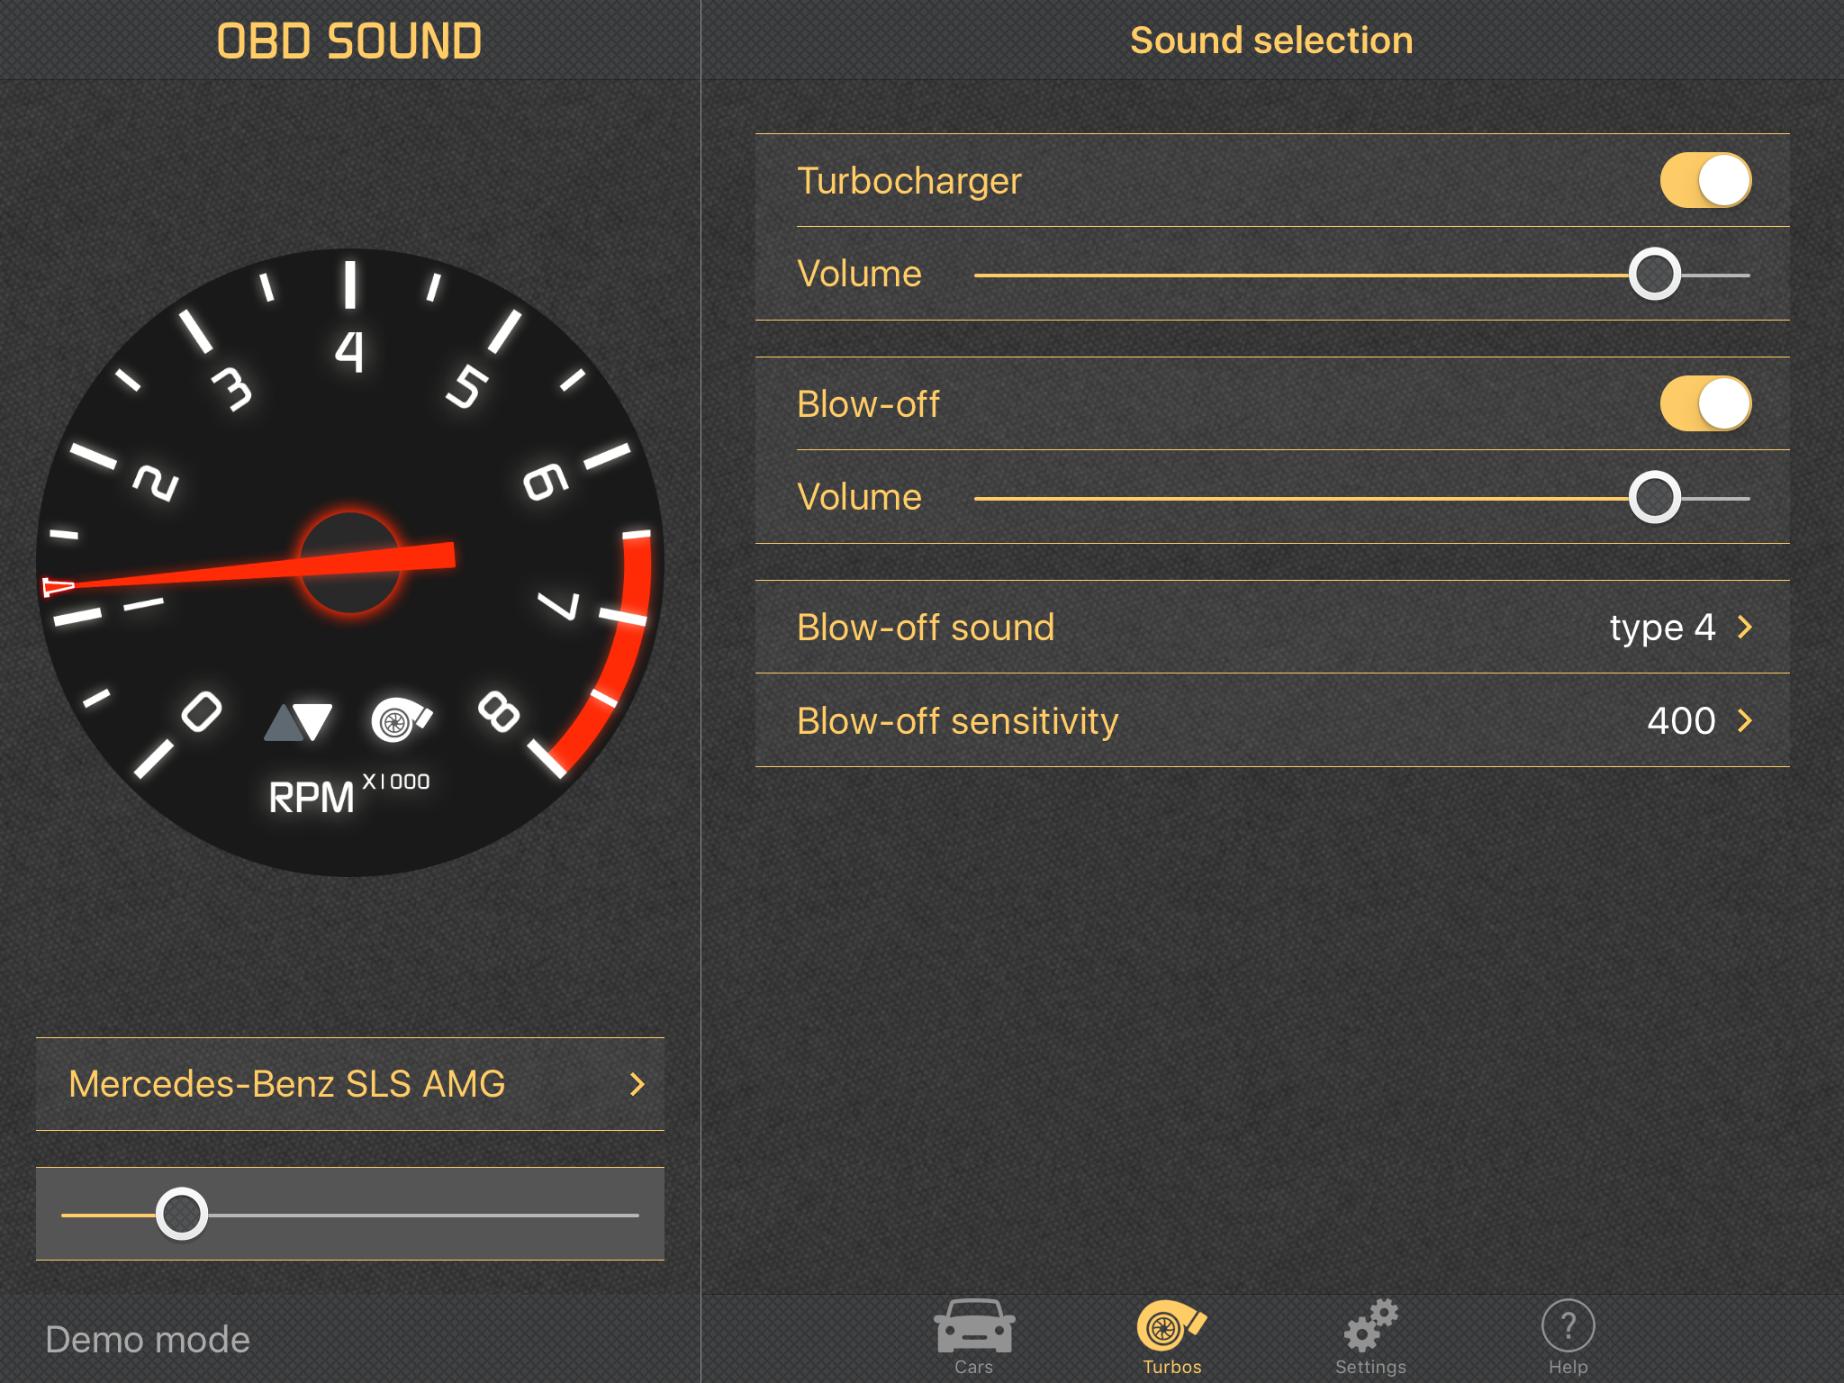Expand Blow-off sensitivity 400 chevron
The image size is (1844, 1383).
[x=1744, y=720]
